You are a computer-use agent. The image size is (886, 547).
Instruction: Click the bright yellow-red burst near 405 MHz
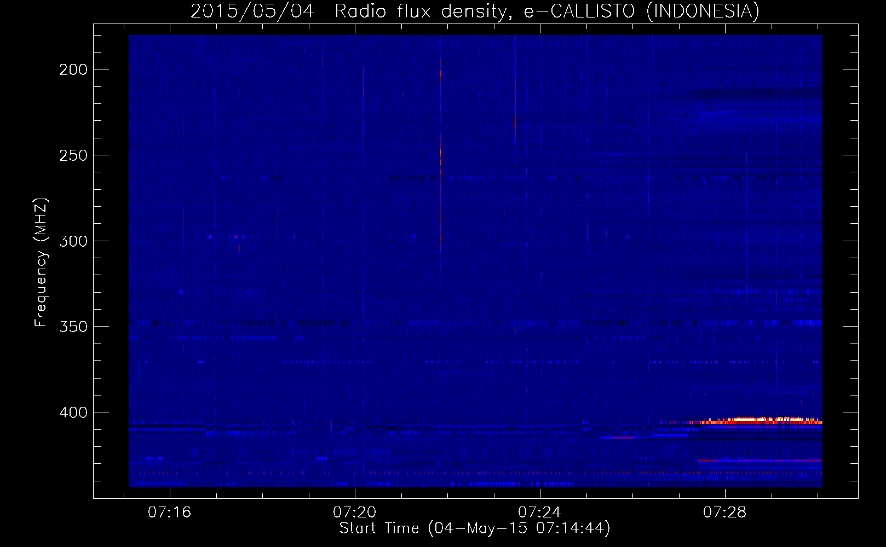tap(756, 421)
